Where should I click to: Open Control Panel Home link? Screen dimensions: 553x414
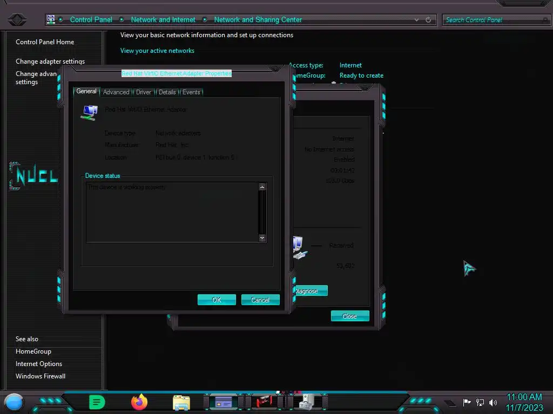[45, 42]
